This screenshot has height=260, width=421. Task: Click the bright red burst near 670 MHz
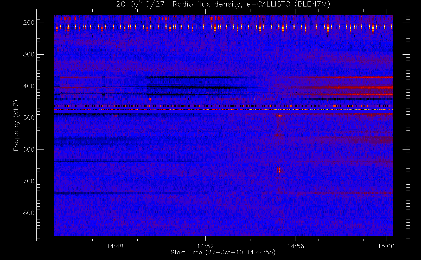[x=279, y=170]
